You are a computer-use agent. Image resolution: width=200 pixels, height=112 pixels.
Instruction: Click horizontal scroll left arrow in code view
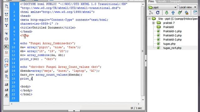pos(12,104)
